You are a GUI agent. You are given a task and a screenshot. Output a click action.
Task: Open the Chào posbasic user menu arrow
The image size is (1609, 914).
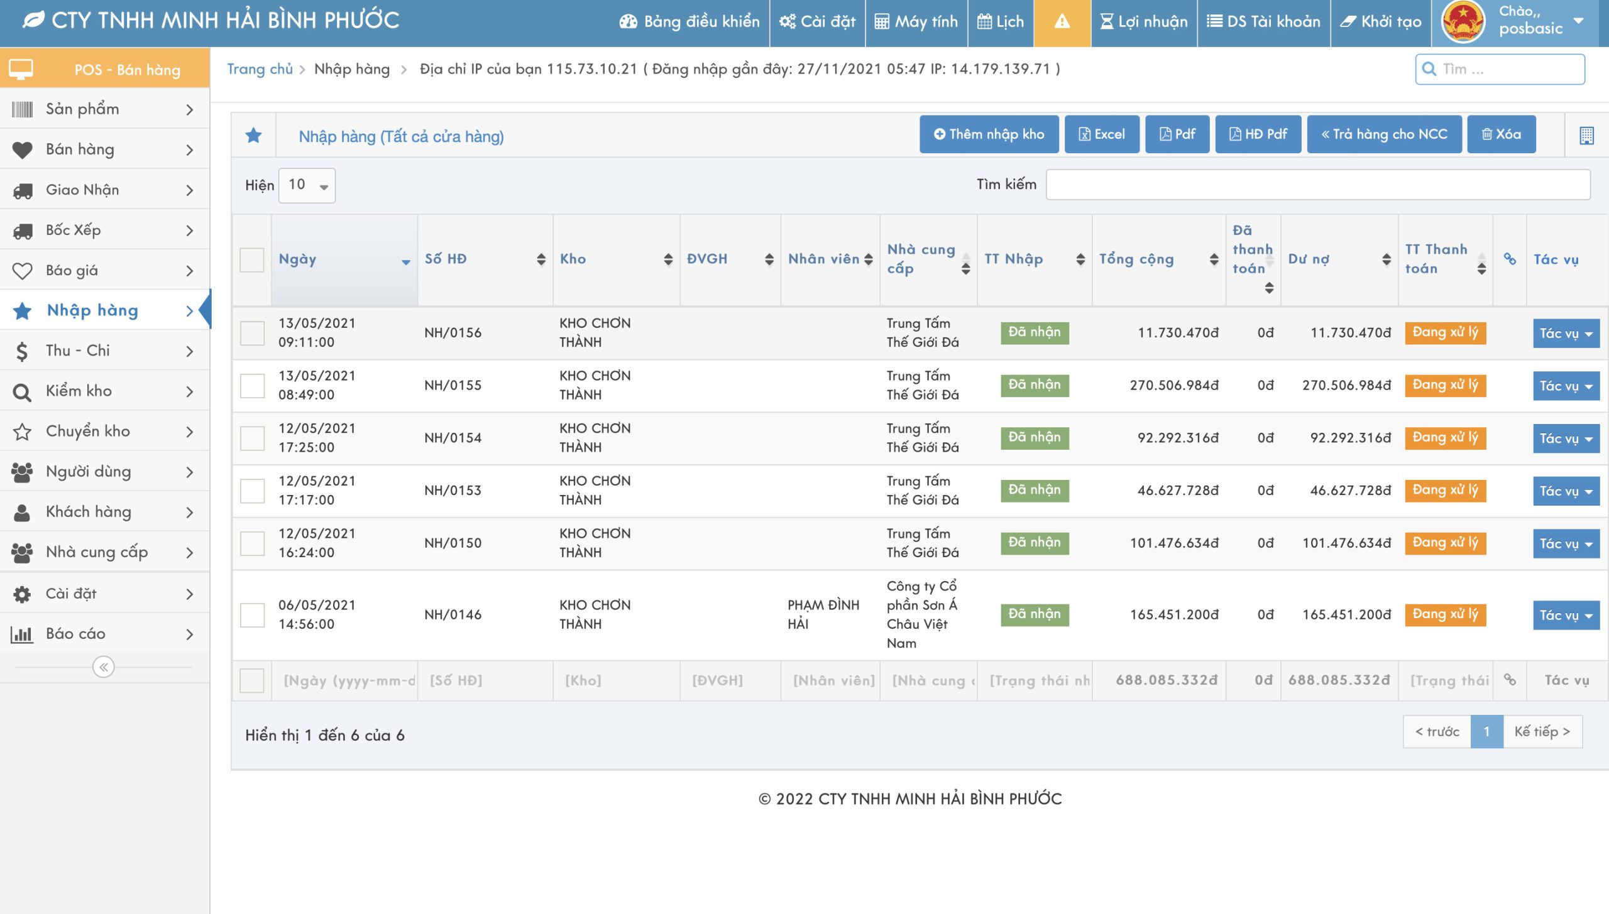[x=1578, y=21]
